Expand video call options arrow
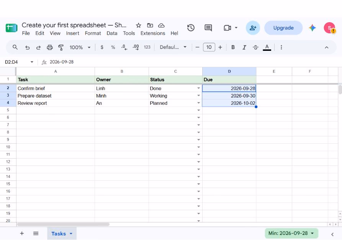Viewport: 342px width, 240px height. pos(236,28)
